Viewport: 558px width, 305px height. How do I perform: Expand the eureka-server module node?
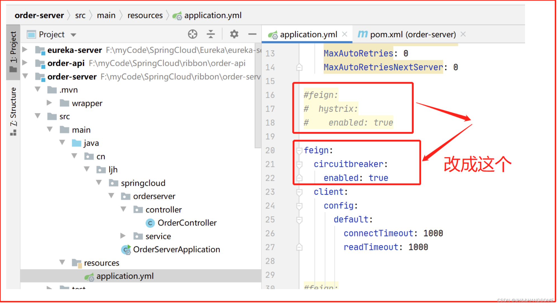[25, 50]
